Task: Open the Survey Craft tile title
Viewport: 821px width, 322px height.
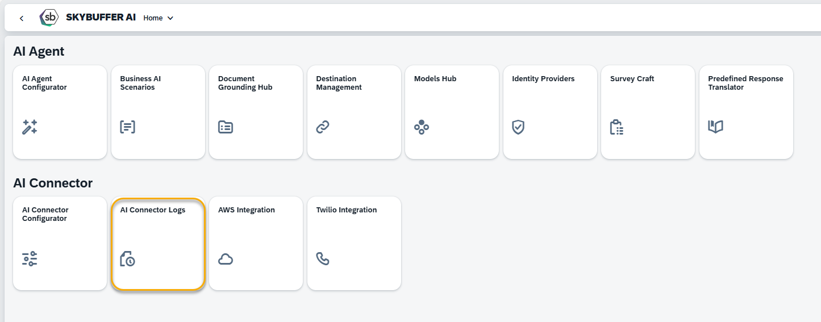Action: (x=632, y=79)
